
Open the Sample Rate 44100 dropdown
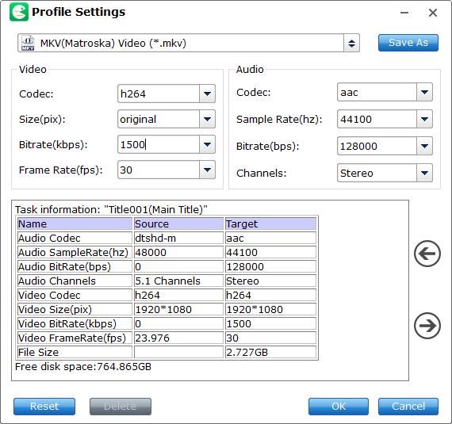pos(424,119)
